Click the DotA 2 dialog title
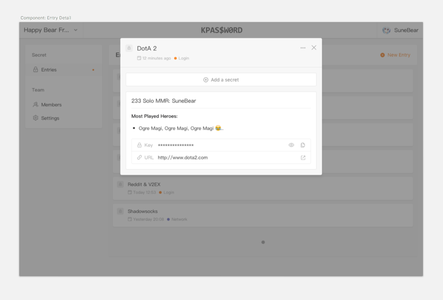443x300 pixels. click(x=146, y=48)
